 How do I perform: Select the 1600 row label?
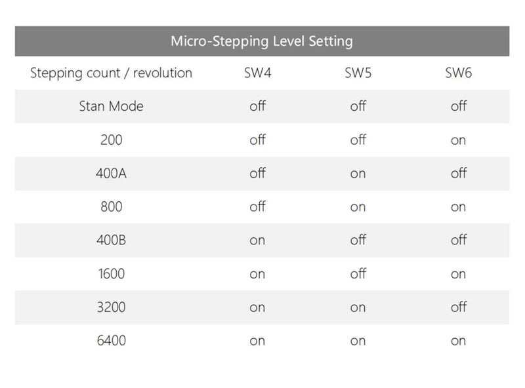click(111, 274)
